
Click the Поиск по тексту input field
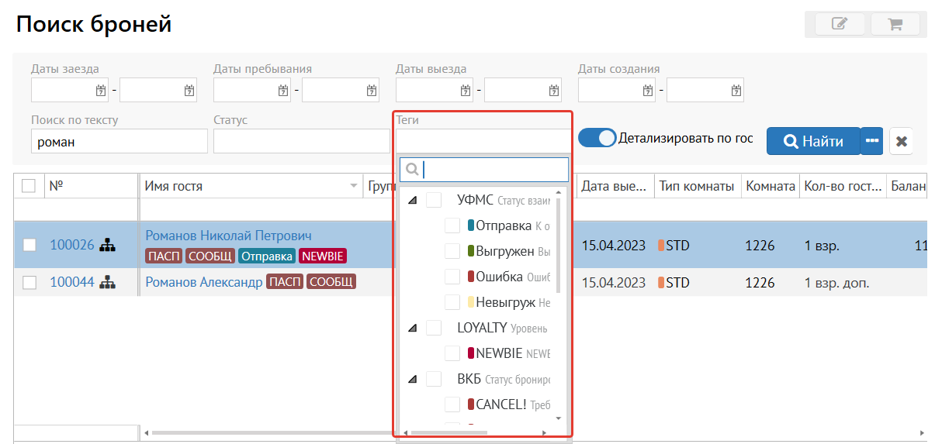(119, 141)
